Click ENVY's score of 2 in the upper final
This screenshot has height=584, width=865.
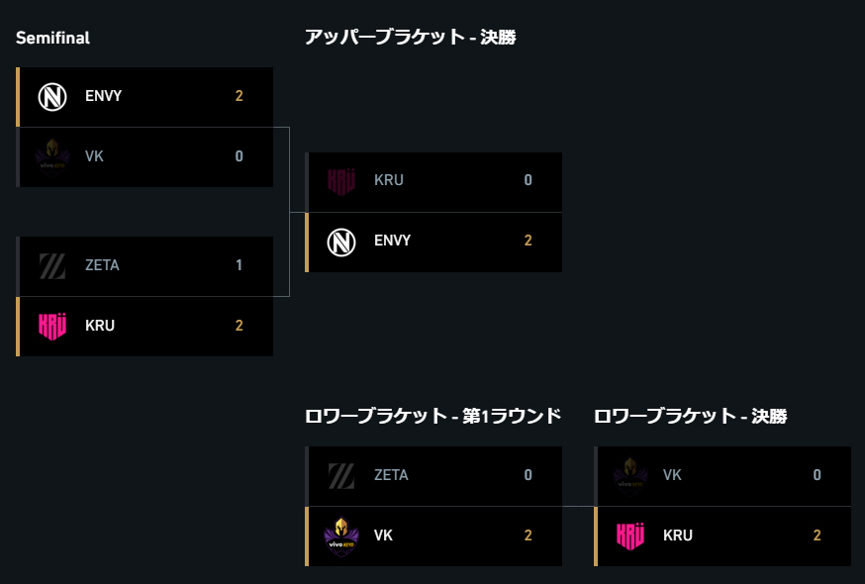tap(528, 241)
